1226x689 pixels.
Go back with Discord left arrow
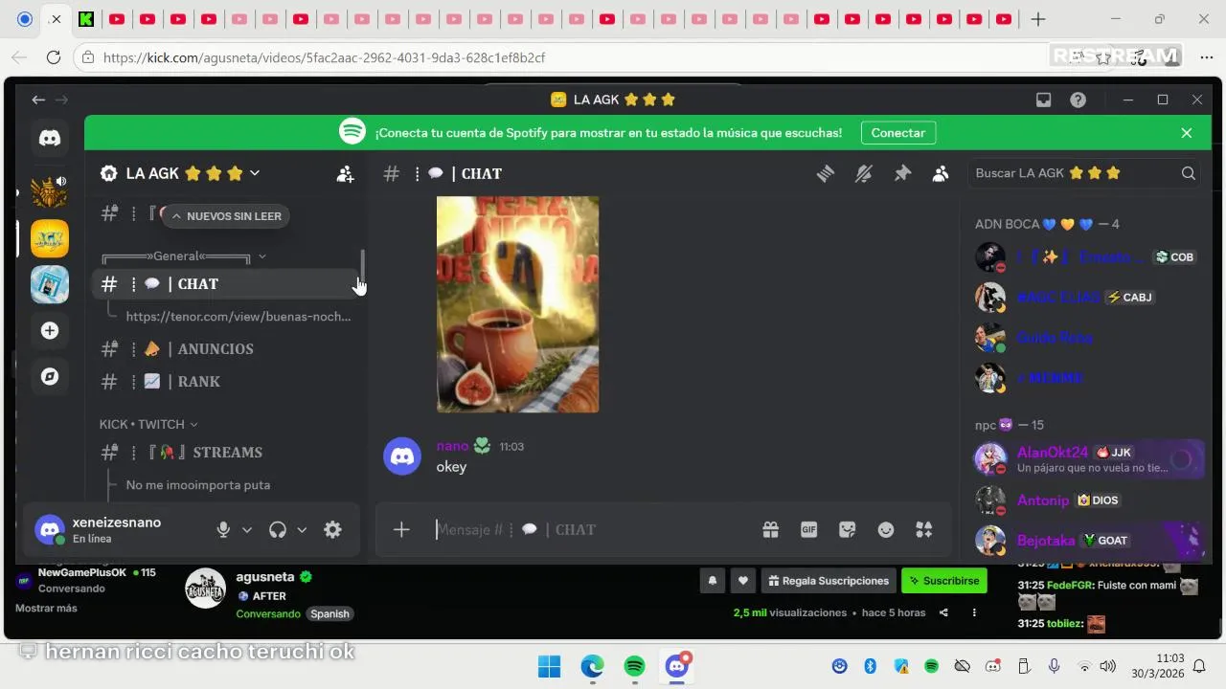pyautogui.click(x=38, y=100)
